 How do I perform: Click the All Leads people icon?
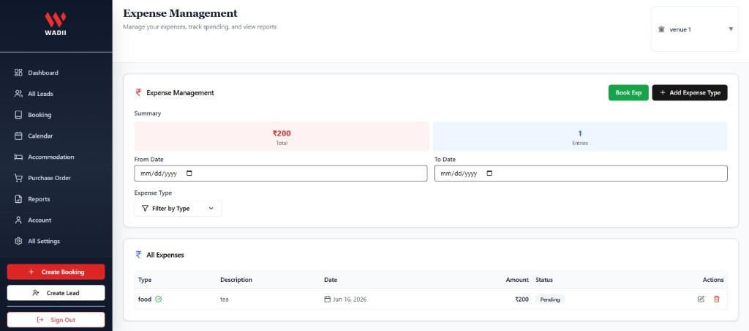[18, 94]
